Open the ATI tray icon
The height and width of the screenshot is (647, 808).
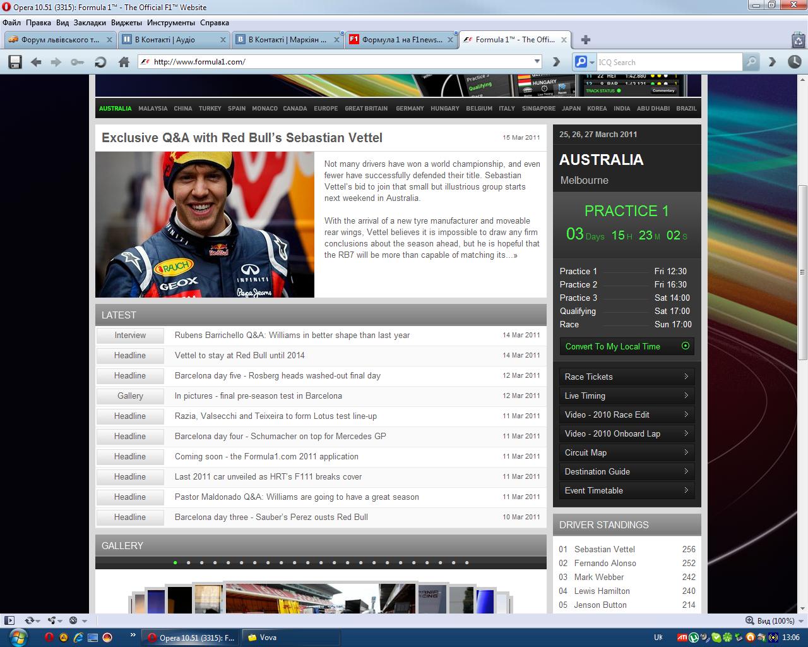[682, 638]
